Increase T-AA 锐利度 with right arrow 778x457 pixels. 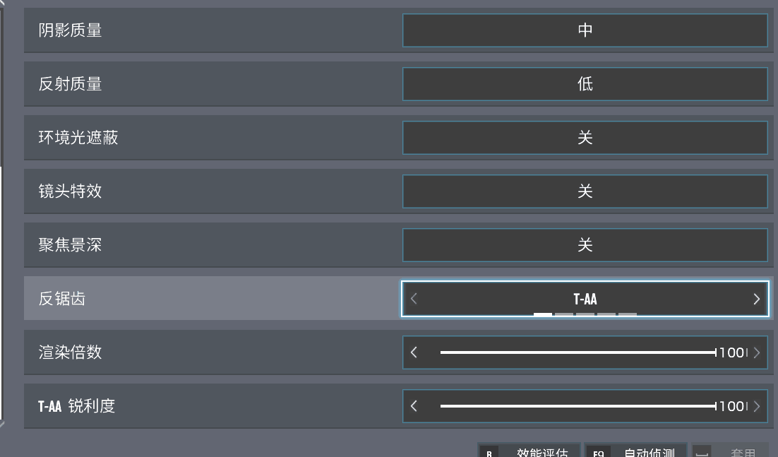tap(757, 406)
